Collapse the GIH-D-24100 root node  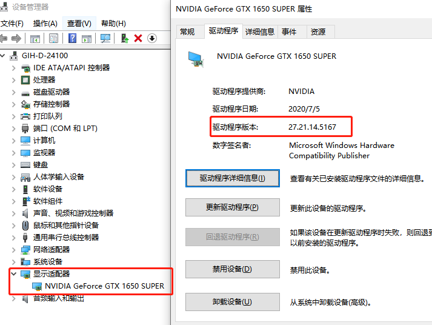(2, 56)
